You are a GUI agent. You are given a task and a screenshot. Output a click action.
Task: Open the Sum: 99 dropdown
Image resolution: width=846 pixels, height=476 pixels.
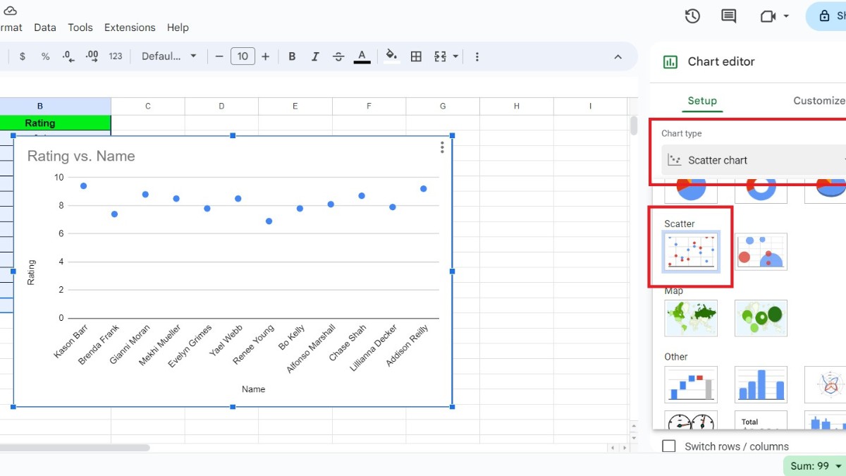(x=815, y=465)
